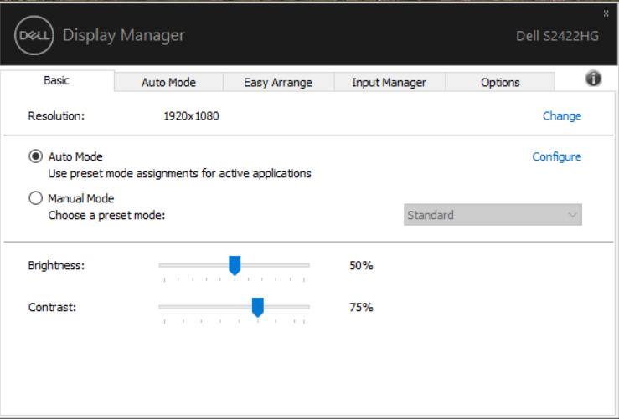
Task: Close the Display Manager window
Action: (607, 13)
